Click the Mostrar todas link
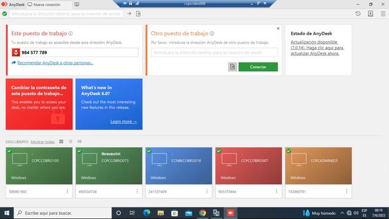 43,142
